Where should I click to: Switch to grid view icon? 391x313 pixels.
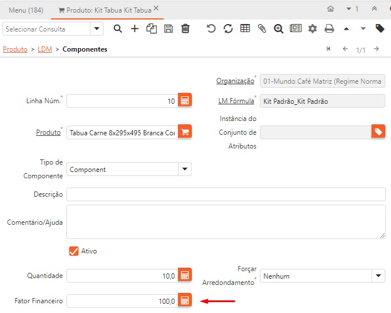click(245, 29)
